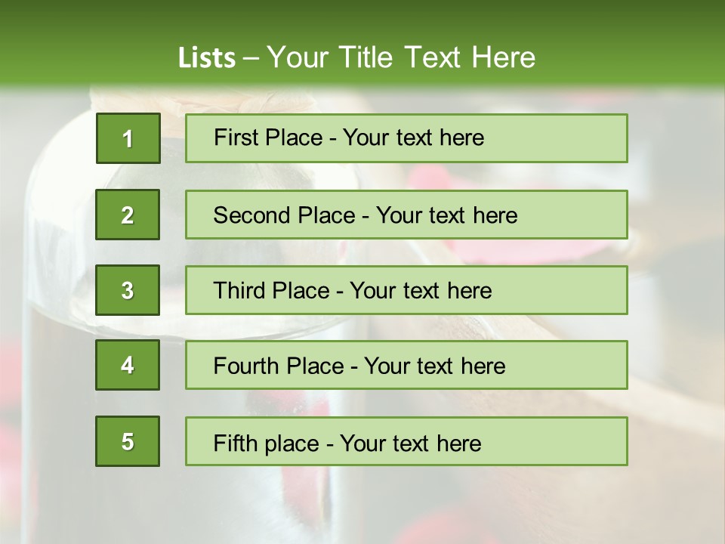
Task: Select the Fourth Place text bar
Action: coord(406,365)
